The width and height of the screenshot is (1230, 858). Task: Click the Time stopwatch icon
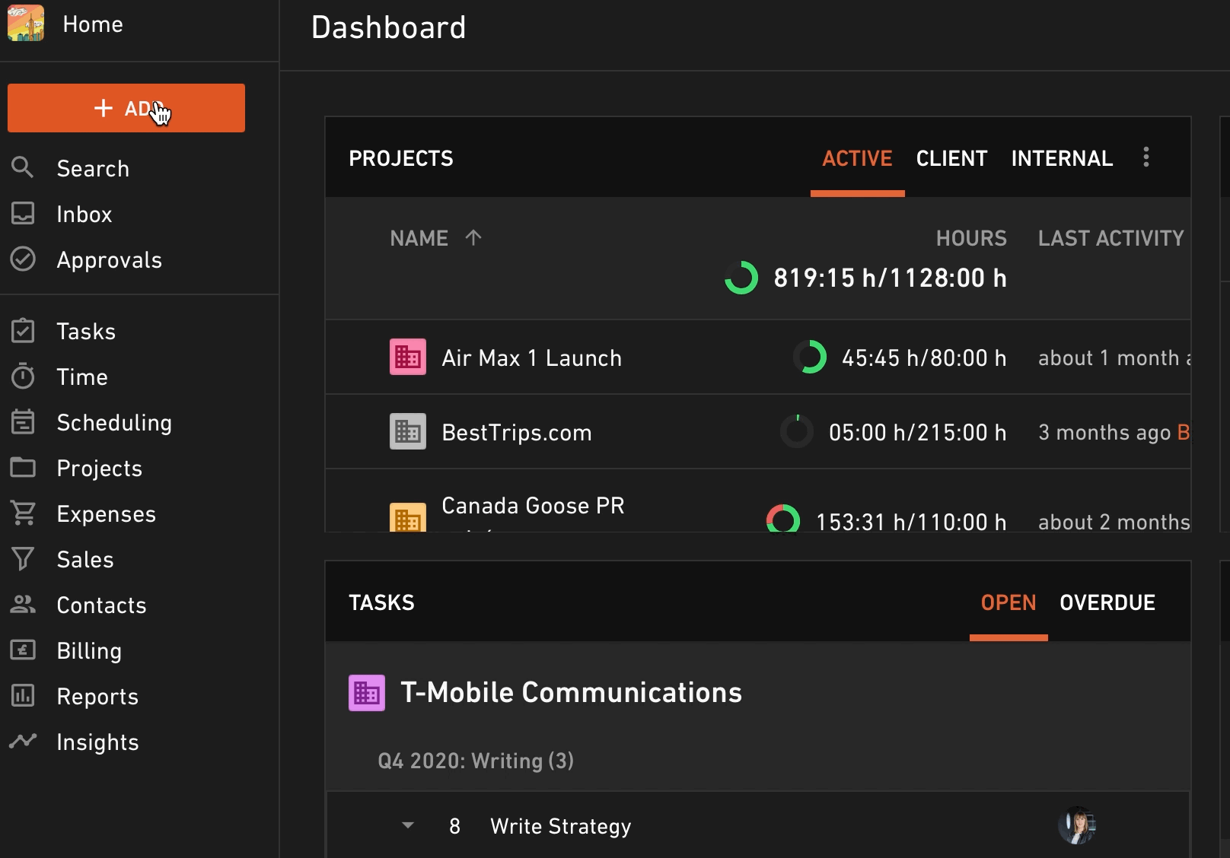(23, 376)
